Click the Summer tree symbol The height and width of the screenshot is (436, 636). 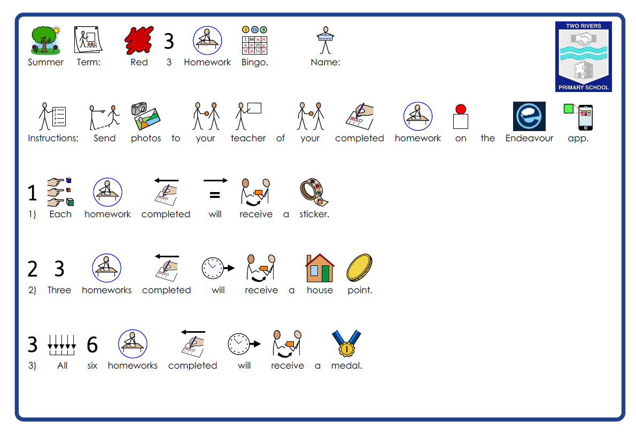click(x=45, y=41)
